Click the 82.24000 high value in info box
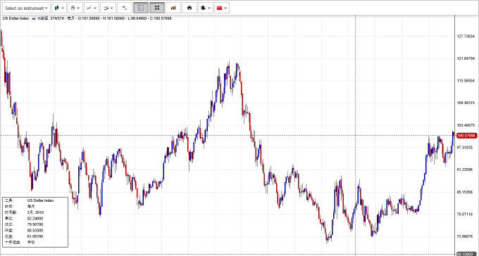The width and height of the screenshot is (479, 256). pyautogui.click(x=35, y=219)
